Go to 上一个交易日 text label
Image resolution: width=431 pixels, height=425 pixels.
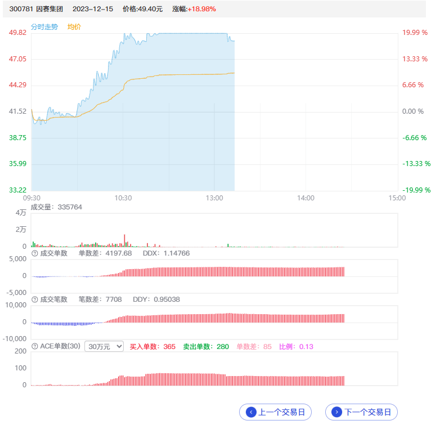click(281, 412)
